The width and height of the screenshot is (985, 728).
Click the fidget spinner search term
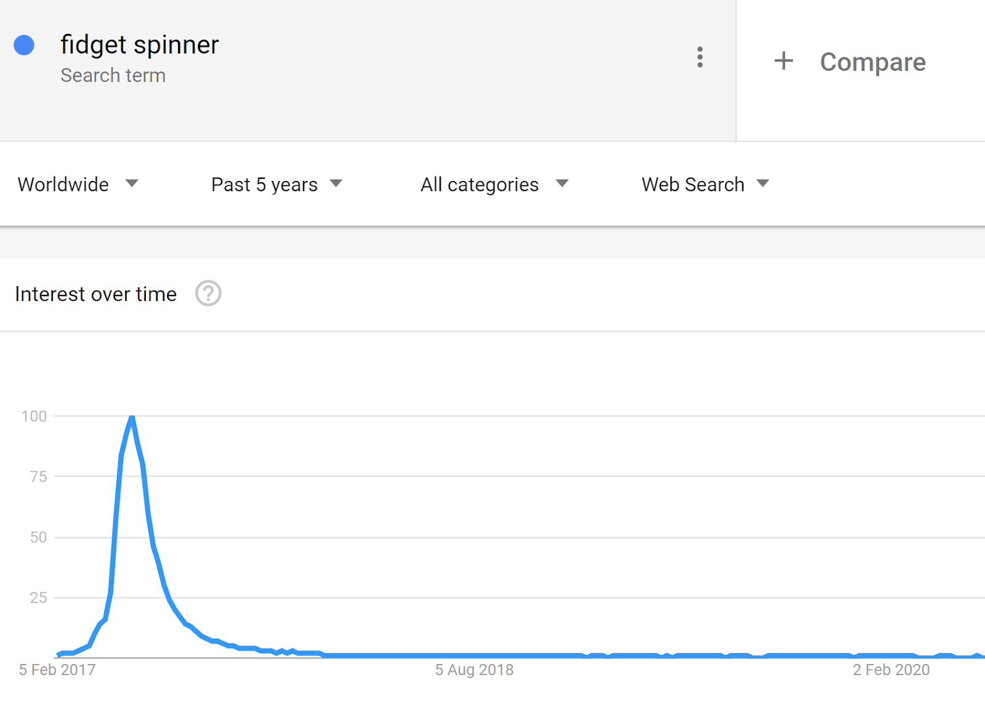coord(140,45)
